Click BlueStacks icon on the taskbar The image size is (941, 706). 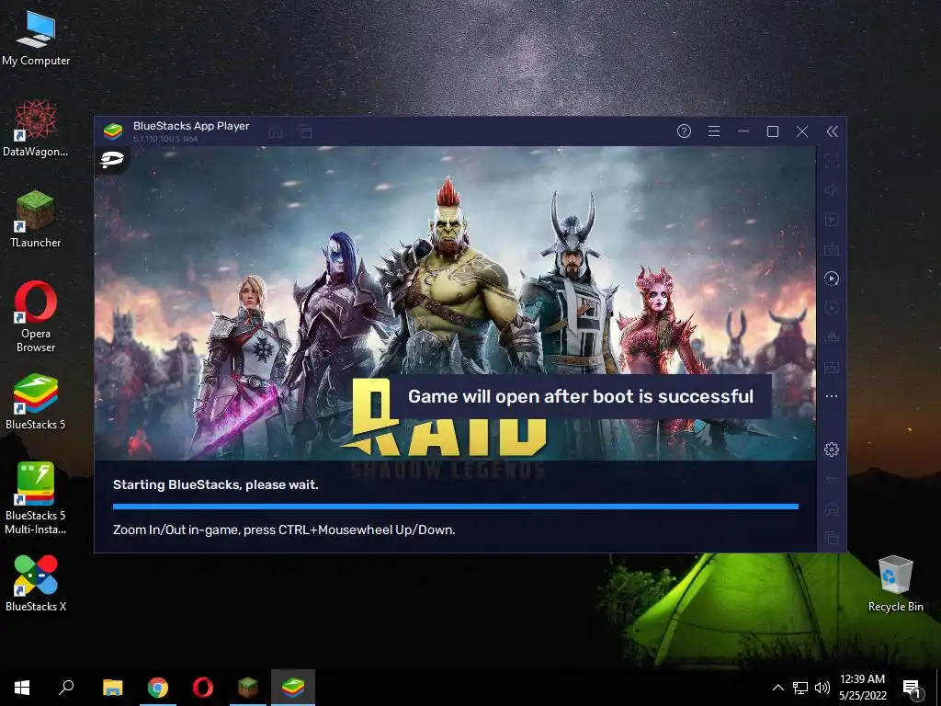(x=293, y=688)
